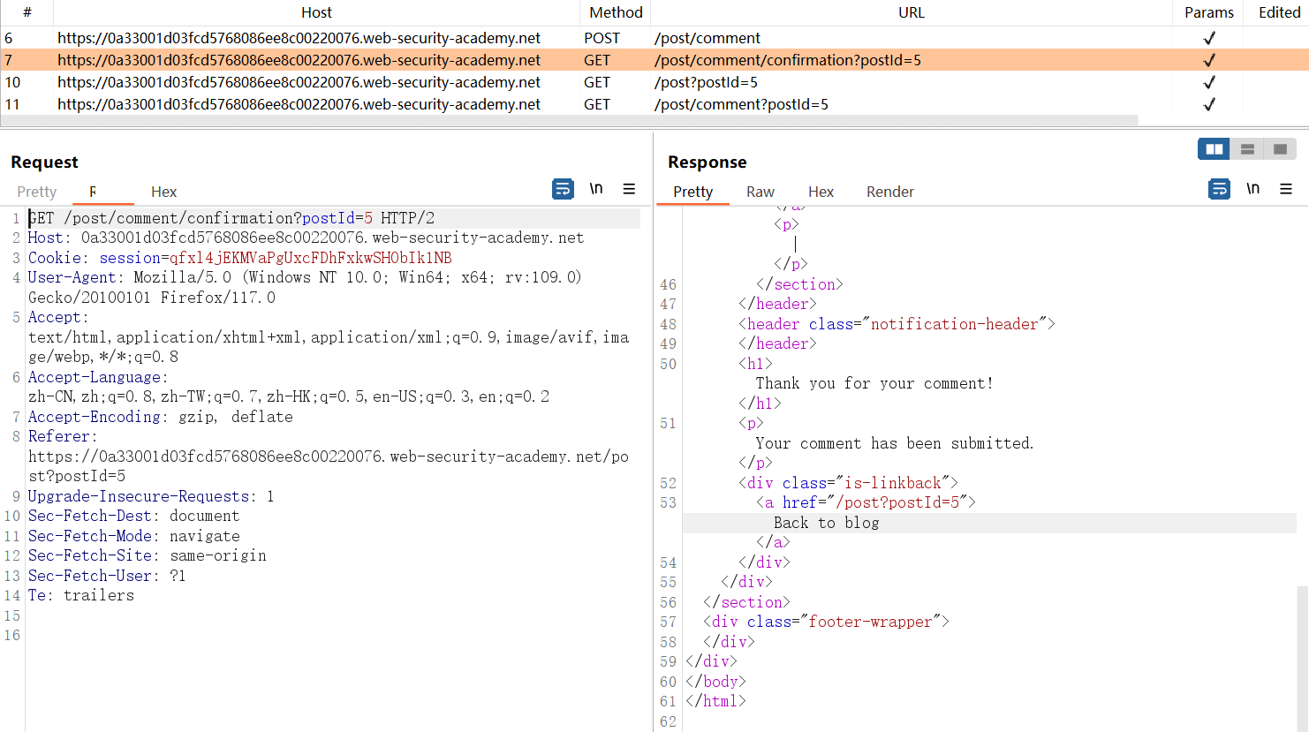
Task: Switch Response view to Raw tab
Action: 760,192
